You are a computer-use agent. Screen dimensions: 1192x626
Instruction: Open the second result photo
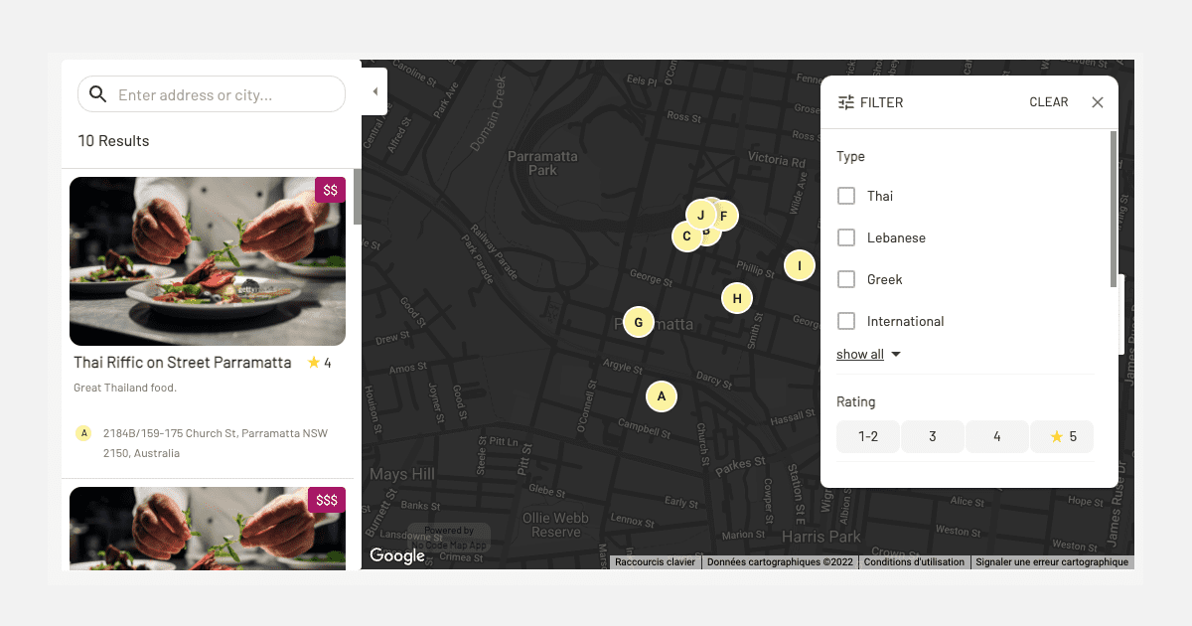[x=208, y=528]
